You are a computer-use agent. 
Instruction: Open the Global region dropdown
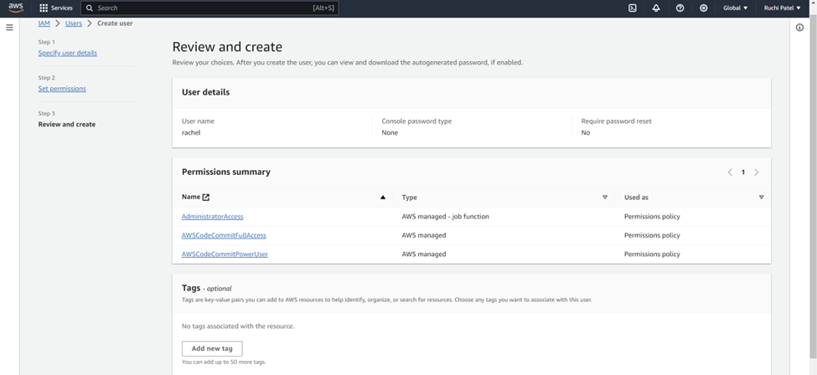pos(735,8)
